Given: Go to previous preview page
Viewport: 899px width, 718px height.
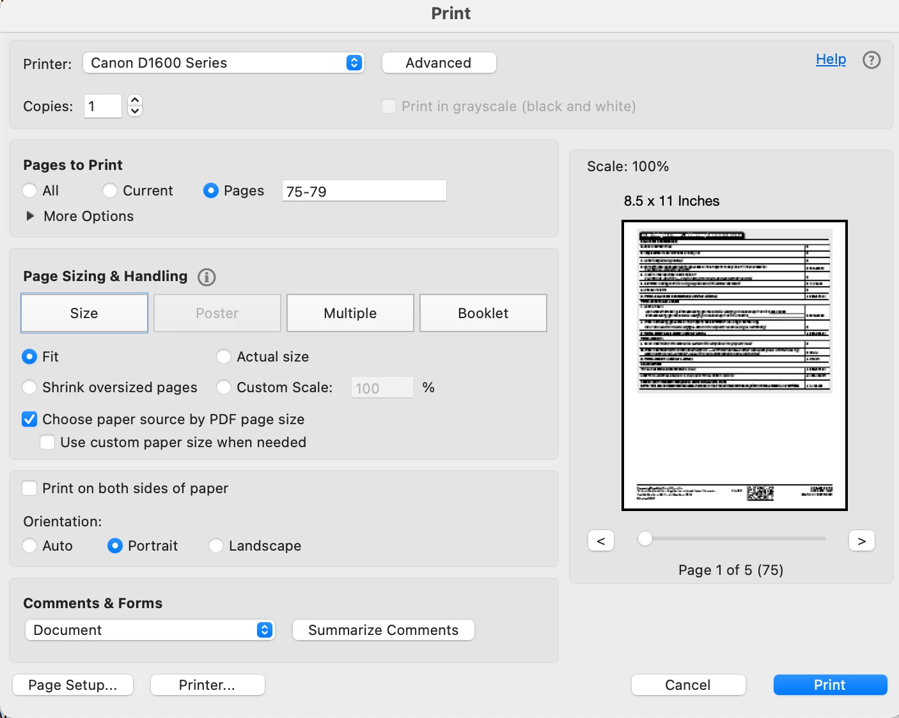Looking at the screenshot, I should [x=601, y=540].
